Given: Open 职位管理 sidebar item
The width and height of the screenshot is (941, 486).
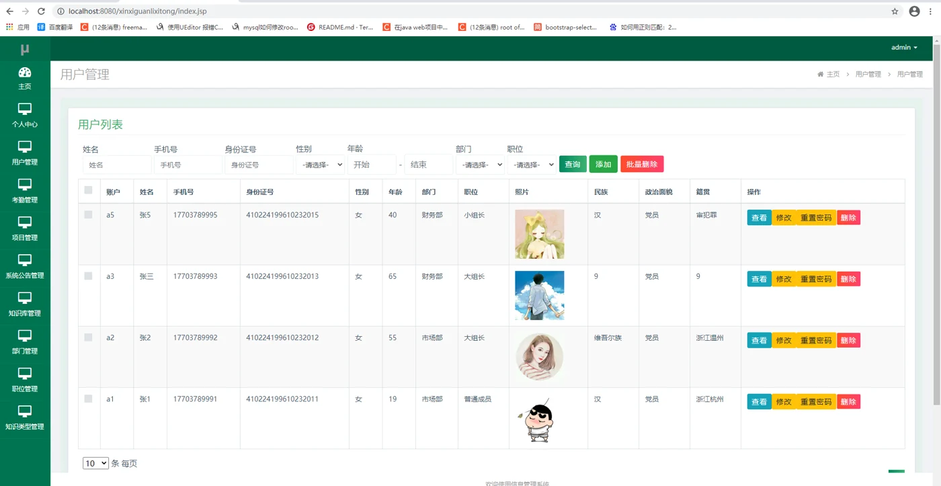Looking at the screenshot, I should (x=25, y=379).
